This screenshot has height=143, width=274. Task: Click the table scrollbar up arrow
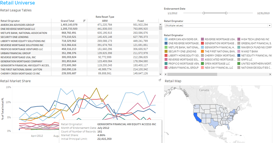(x=161, y=25)
